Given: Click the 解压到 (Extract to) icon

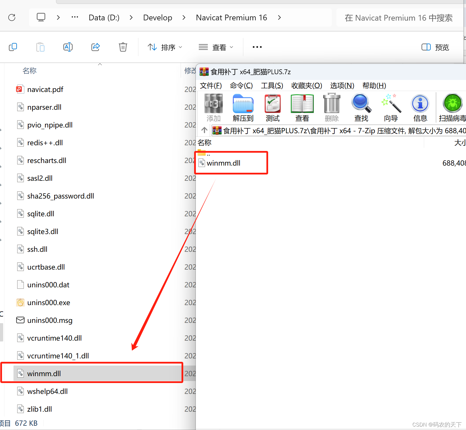Looking at the screenshot, I should tap(243, 107).
